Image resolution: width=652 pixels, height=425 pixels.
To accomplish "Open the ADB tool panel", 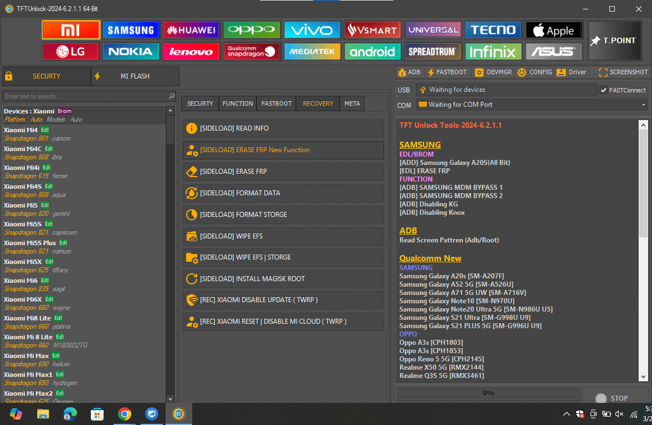I will click(409, 72).
